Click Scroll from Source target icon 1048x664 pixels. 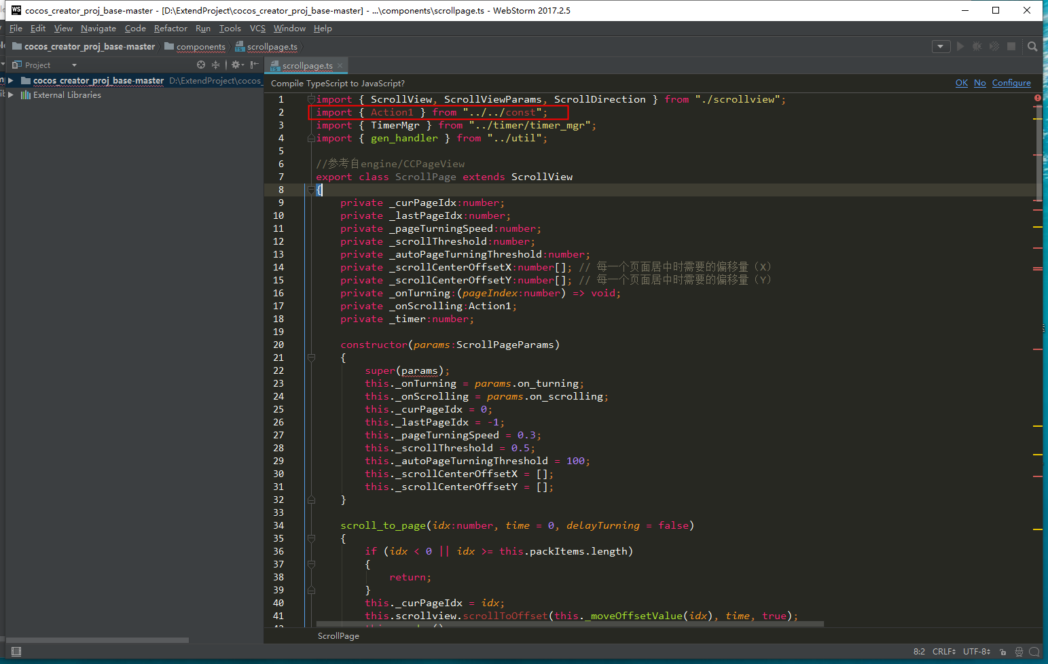(x=201, y=65)
